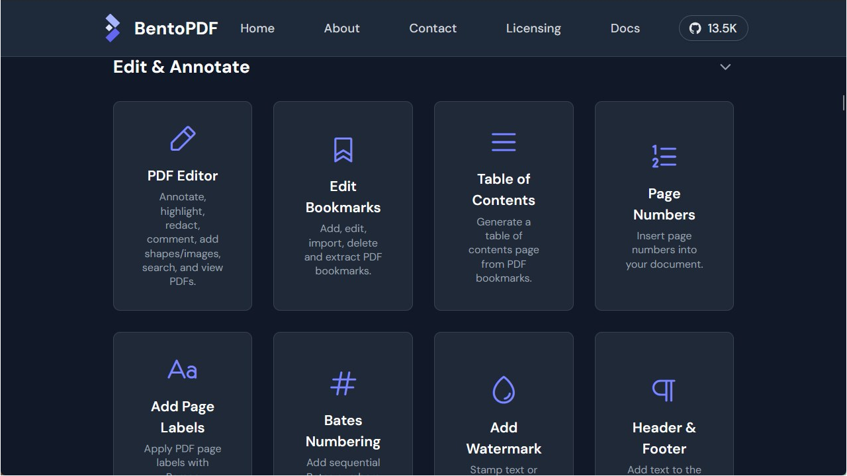Viewport: 847px width, 476px height.
Task: Open the GitHub 13.5K stars badge
Action: 713,28
